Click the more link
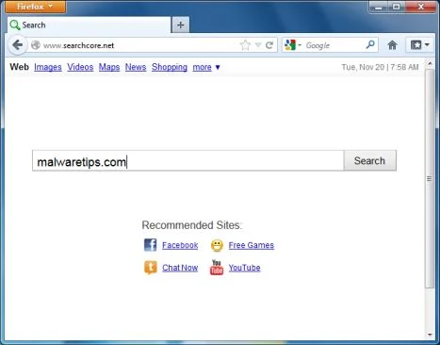Image resolution: width=440 pixels, height=345 pixels. pos(202,67)
